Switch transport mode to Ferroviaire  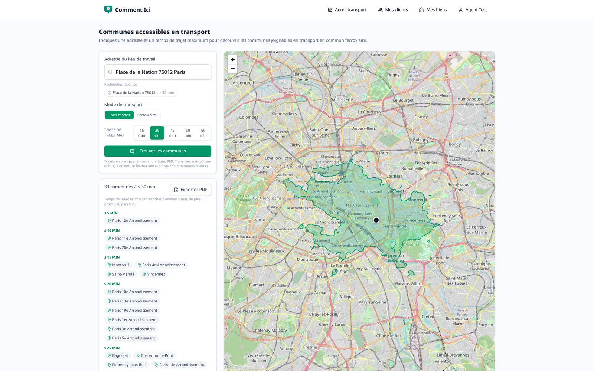(x=147, y=115)
